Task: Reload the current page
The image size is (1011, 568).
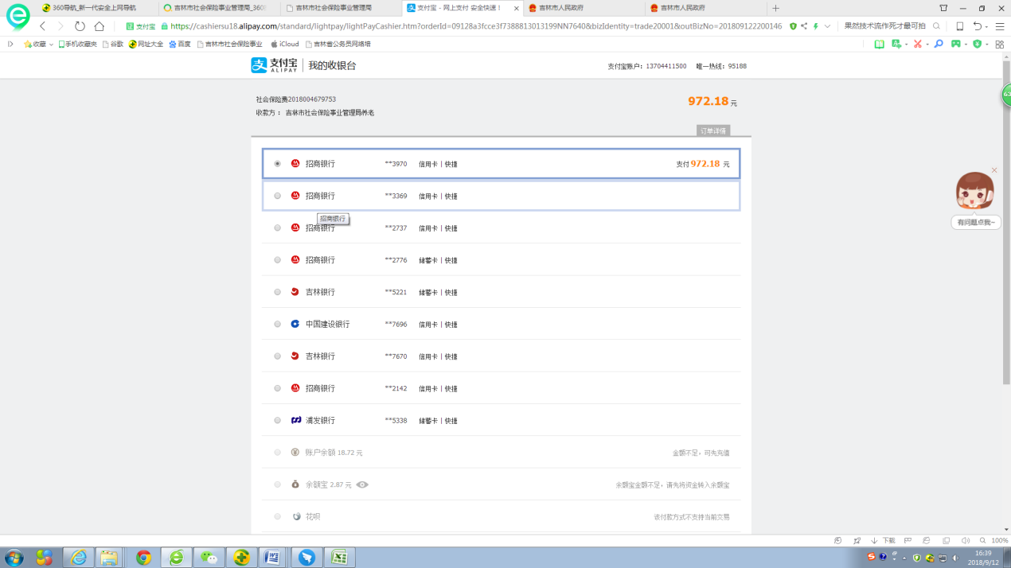Action: point(80,26)
